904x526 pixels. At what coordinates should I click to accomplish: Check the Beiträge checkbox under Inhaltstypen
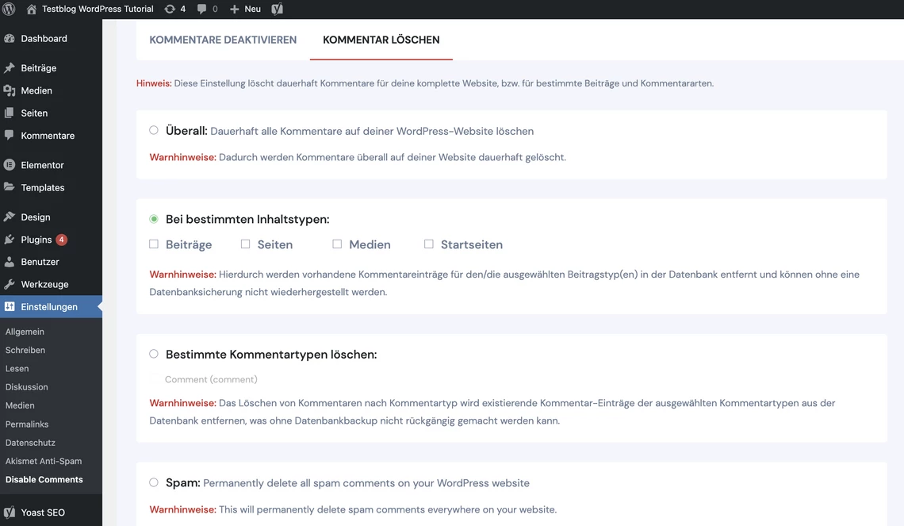pos(153,244)
